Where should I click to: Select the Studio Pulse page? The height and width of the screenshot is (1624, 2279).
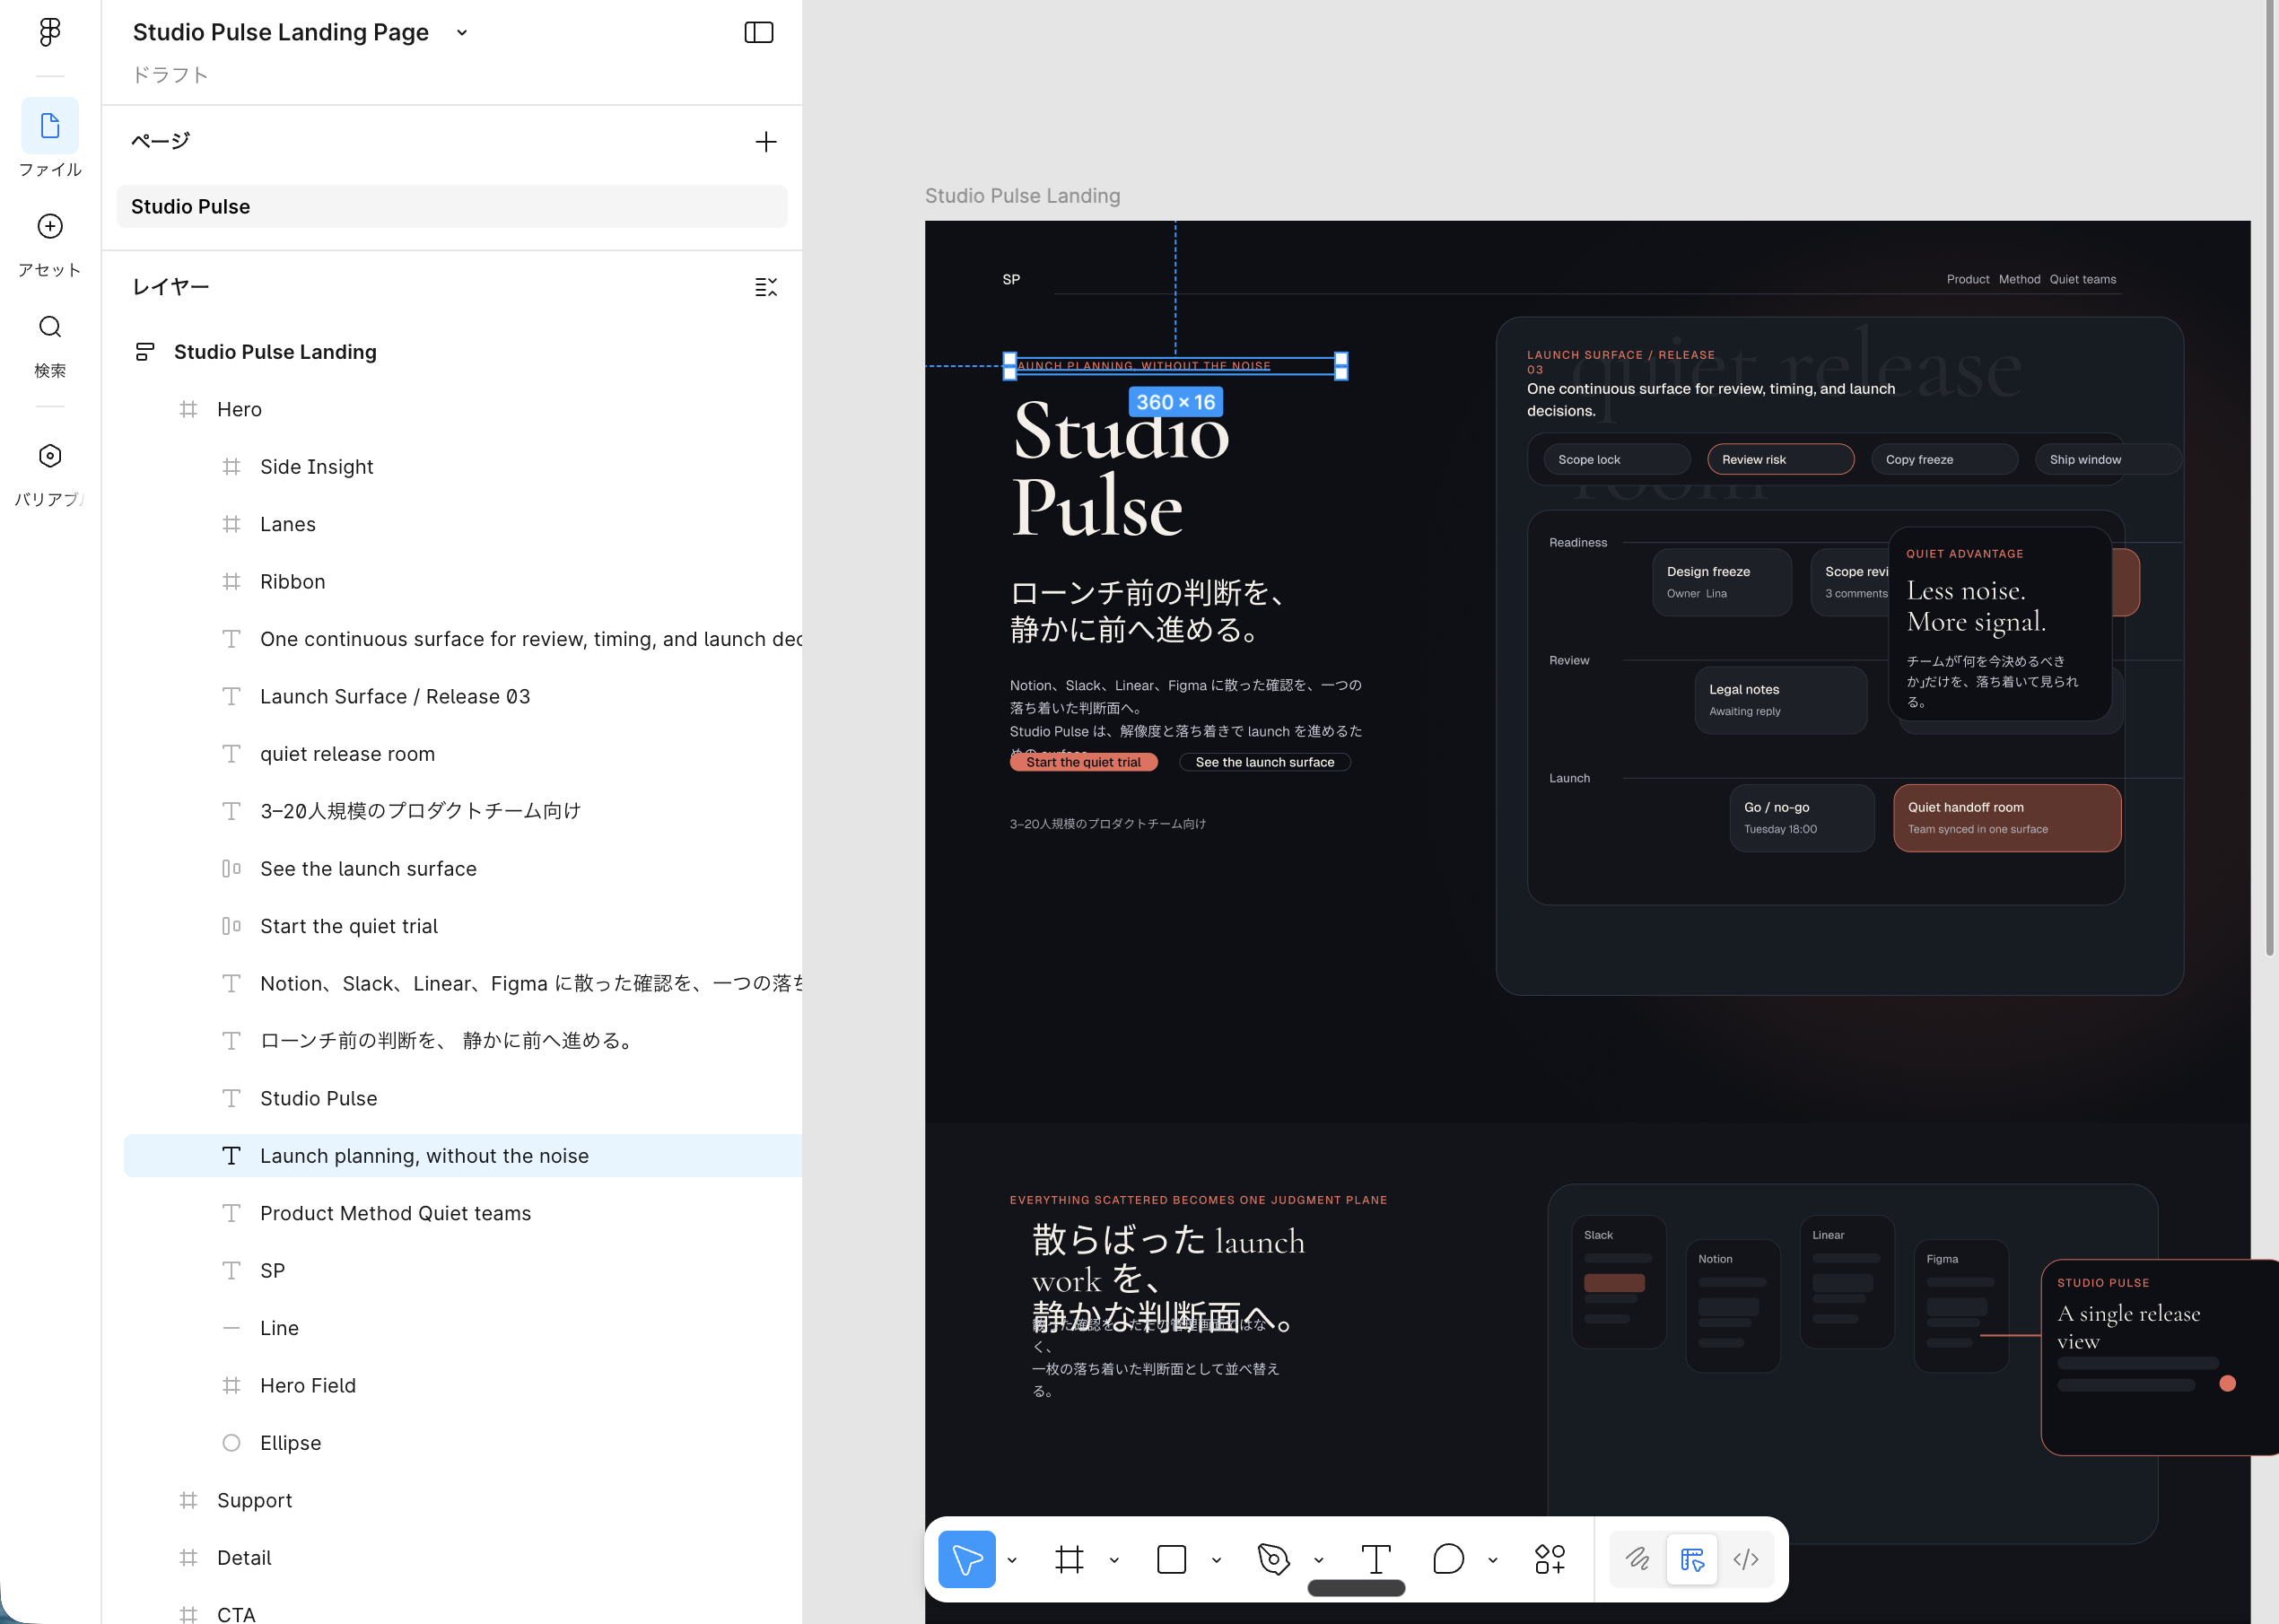point(452,206)
